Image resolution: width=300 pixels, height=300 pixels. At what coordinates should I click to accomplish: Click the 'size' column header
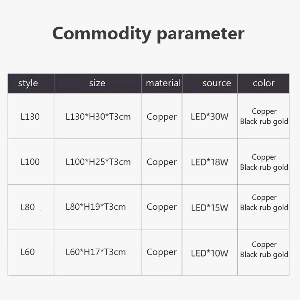(x=97, y=83)
